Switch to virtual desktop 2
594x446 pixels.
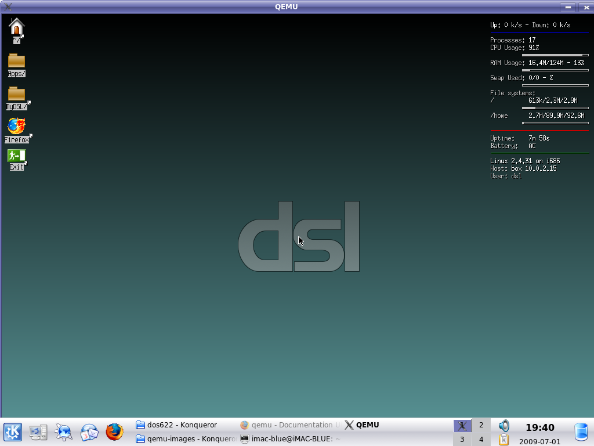481,425
